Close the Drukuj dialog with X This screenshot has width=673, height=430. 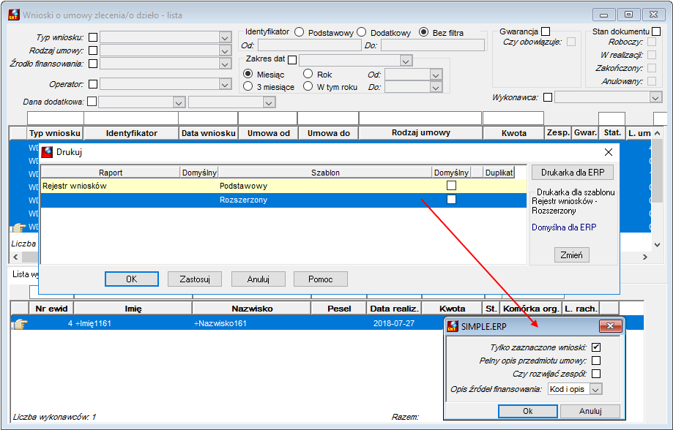[x=608, y=152]
